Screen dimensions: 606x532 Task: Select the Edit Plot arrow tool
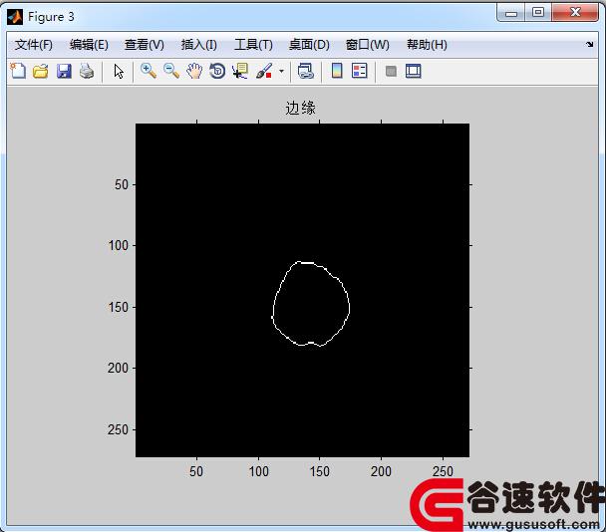[x=119, y=72]
